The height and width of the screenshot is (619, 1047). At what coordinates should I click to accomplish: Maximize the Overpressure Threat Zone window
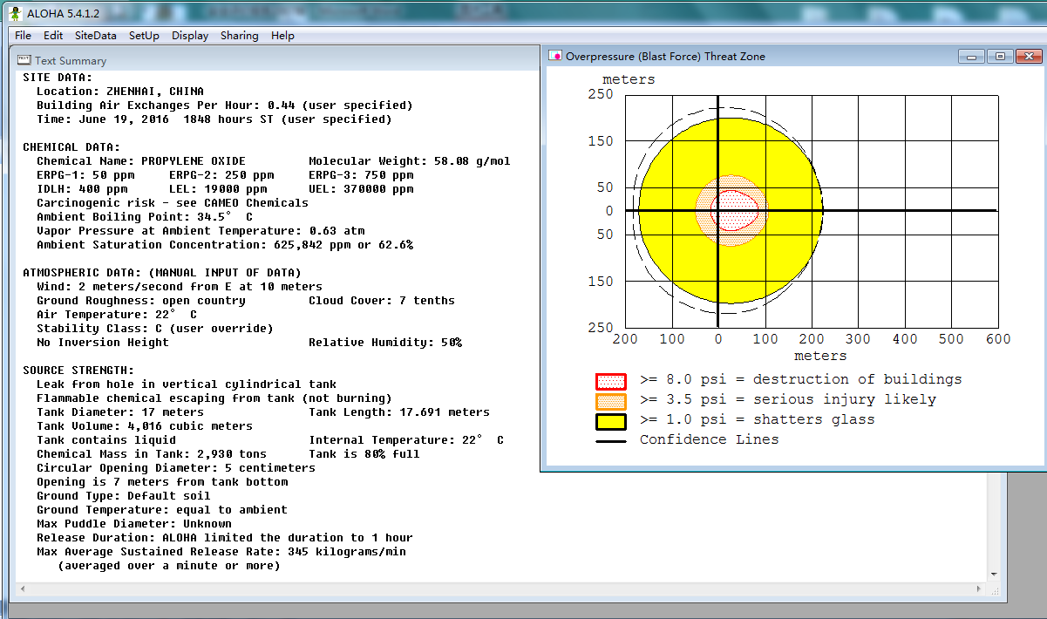tap(999, 56)
